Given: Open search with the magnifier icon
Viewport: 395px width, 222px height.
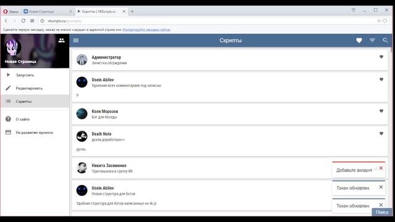Looking at the screenshot, I should pyautogui.click(x=385, y=40).
